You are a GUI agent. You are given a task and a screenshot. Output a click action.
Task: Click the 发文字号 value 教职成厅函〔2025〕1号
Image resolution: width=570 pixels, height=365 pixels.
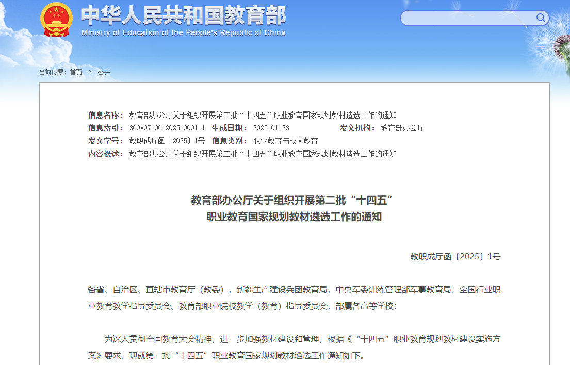point(167,141)
